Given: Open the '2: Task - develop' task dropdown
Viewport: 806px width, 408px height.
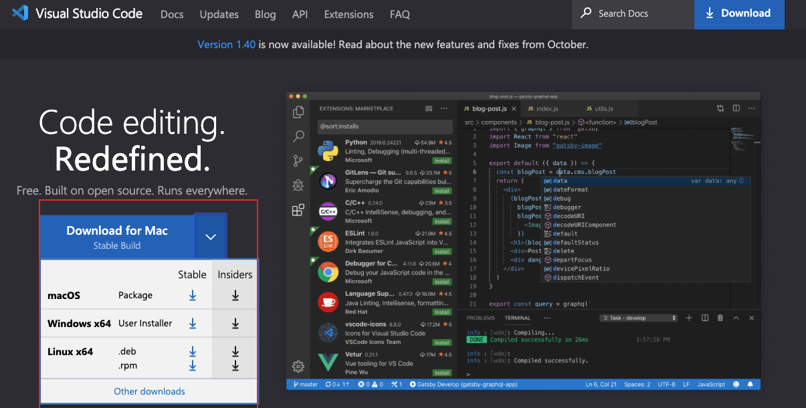Looking at the screenshot, I should coord(637,318).
